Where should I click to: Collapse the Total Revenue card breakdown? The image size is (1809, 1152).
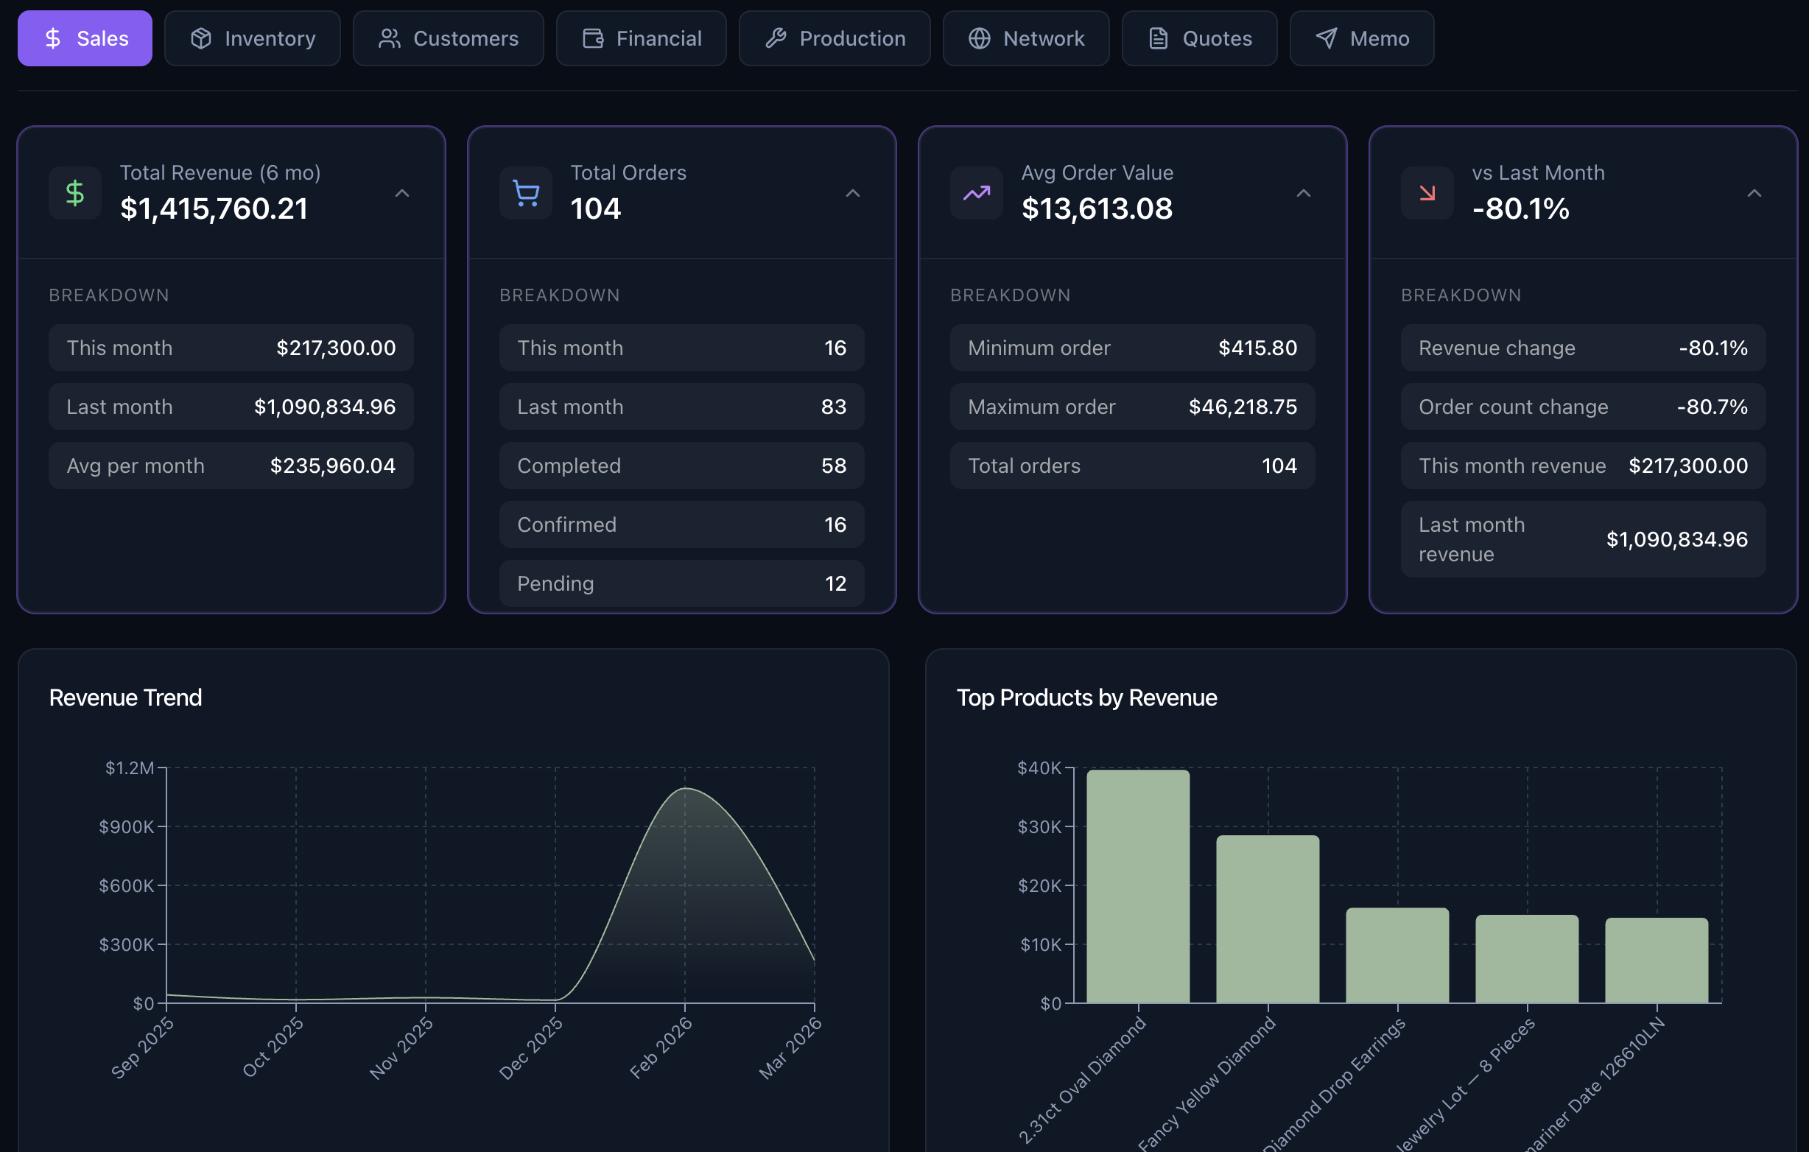point(402,193)
